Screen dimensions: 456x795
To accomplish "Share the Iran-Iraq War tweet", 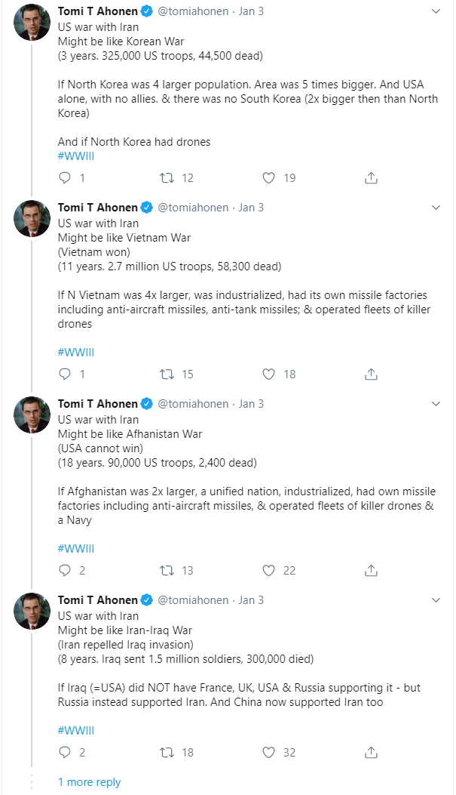I will [x=371, y=753].
